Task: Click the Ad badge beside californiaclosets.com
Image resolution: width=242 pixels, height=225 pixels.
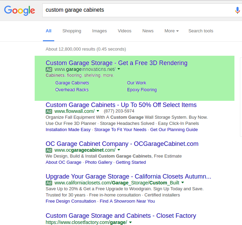Action: pos(49,183)
